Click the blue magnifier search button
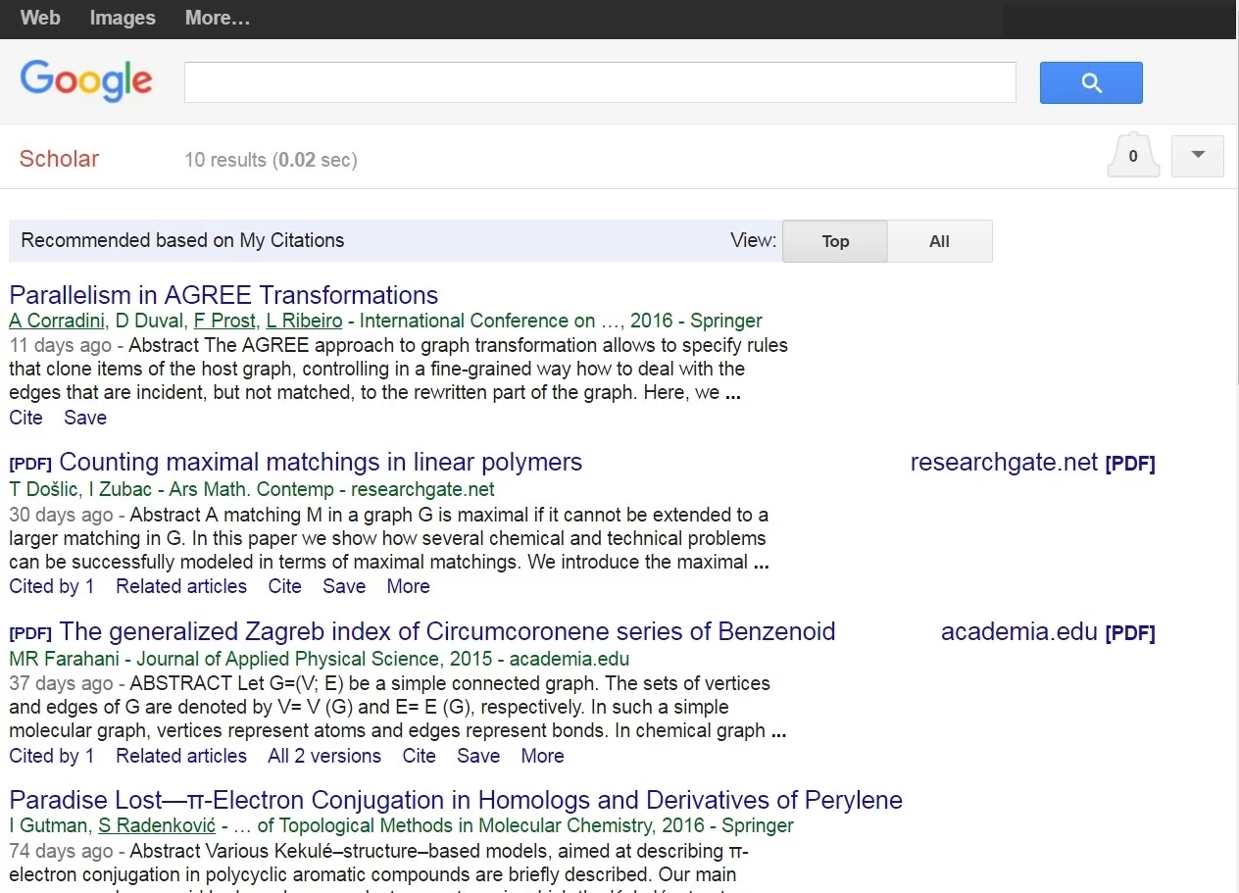This screenshot has width=1239, height=893. (1091, 83)
